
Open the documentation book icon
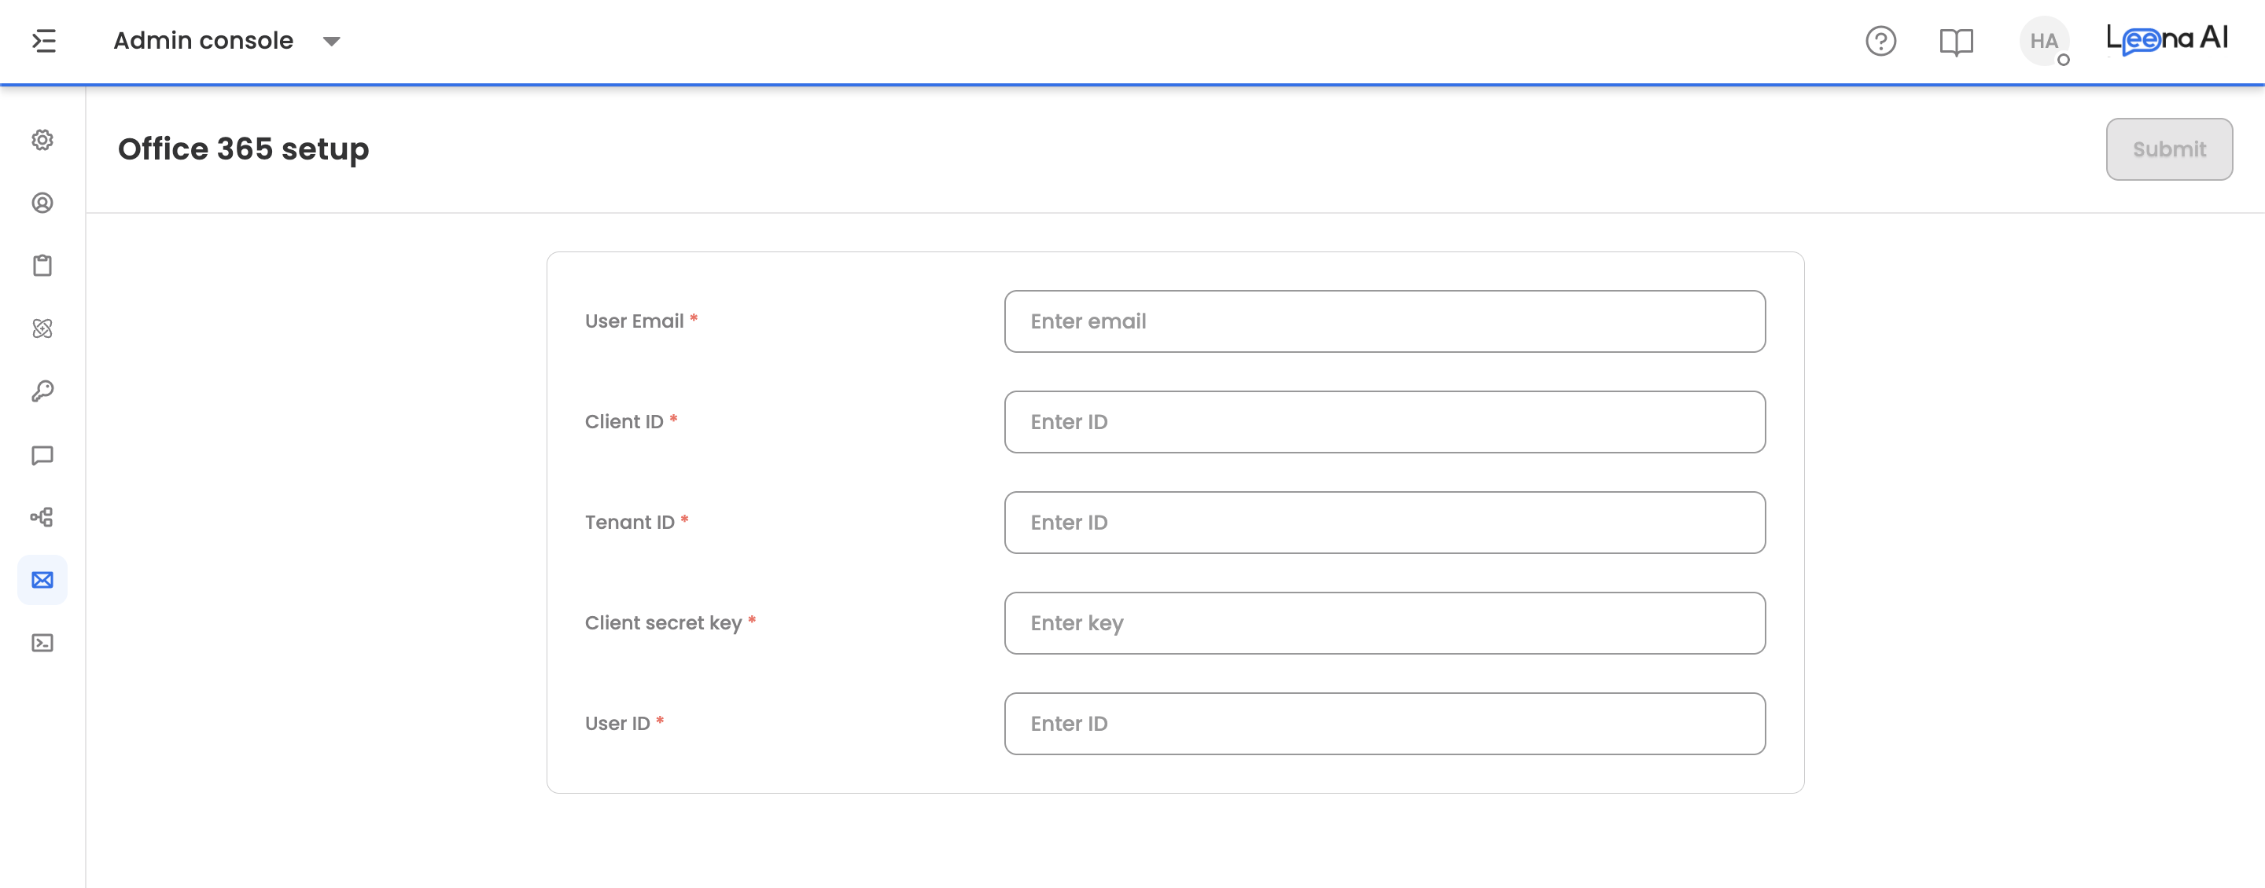pos(1957,42)
